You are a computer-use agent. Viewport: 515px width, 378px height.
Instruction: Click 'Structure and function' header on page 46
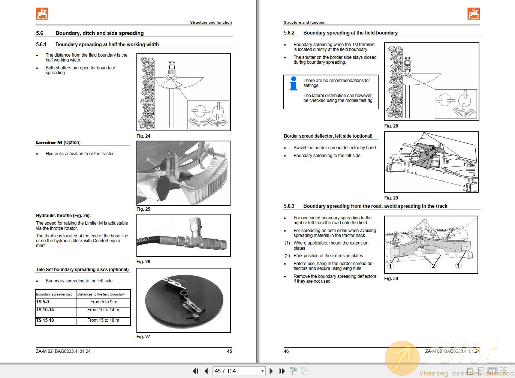pyautogui.click(x=305, y=22)
